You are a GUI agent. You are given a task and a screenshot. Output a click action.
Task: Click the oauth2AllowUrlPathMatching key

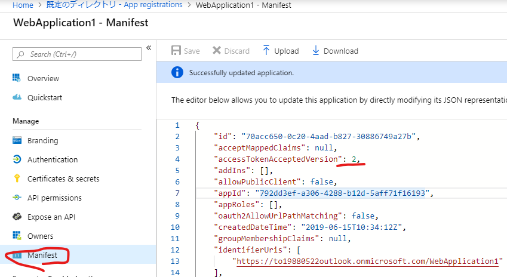click(278, 216)
